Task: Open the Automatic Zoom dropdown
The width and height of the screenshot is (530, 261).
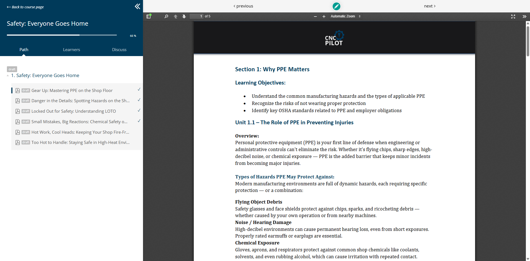Action: click(x=345, y=17)
